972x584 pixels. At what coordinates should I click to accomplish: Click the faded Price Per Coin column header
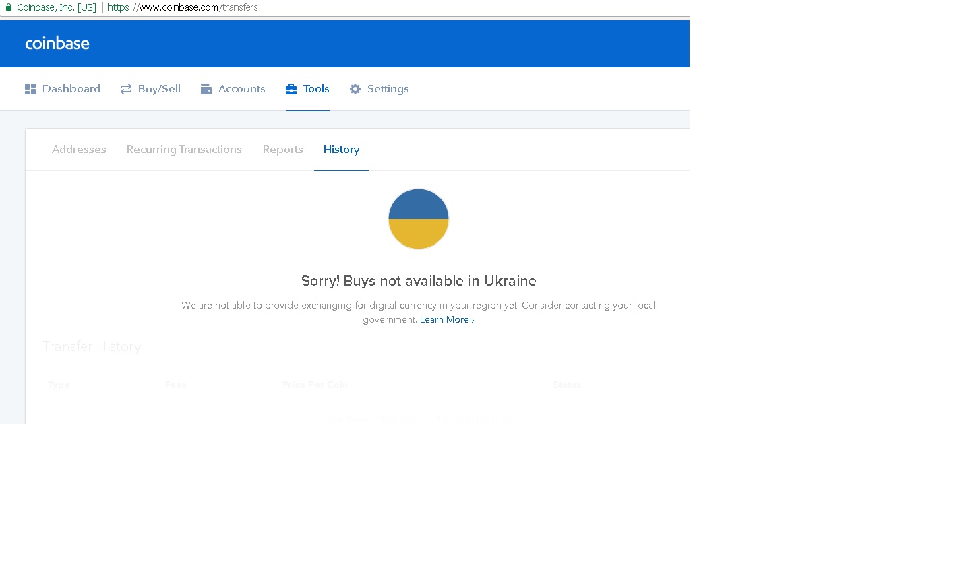[315, 385]
